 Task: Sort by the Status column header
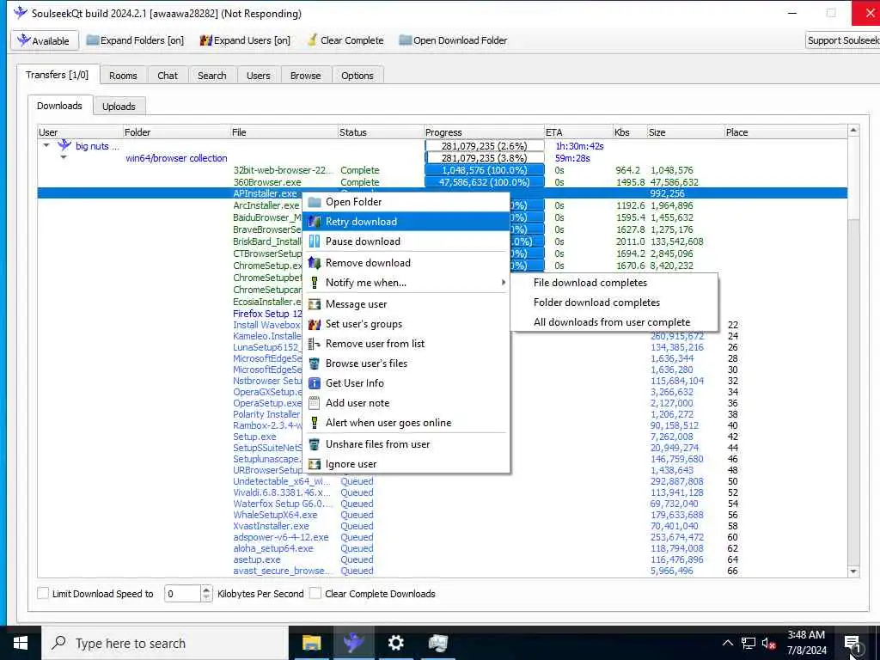381,132
